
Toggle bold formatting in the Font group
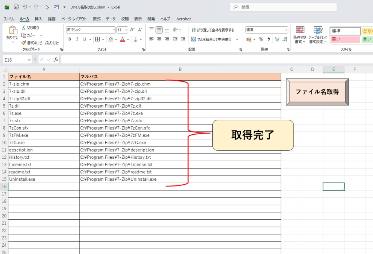[69, 39]
